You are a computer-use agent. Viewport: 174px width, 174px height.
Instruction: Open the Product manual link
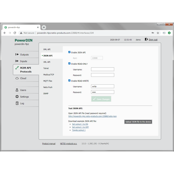pos(49,144)
